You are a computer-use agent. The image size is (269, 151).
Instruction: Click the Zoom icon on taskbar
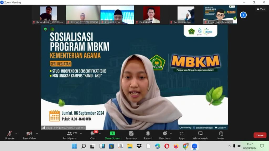click(x=194, y=146)
